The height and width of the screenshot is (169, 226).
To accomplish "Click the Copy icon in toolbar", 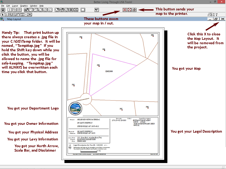I will coord(14,10).
